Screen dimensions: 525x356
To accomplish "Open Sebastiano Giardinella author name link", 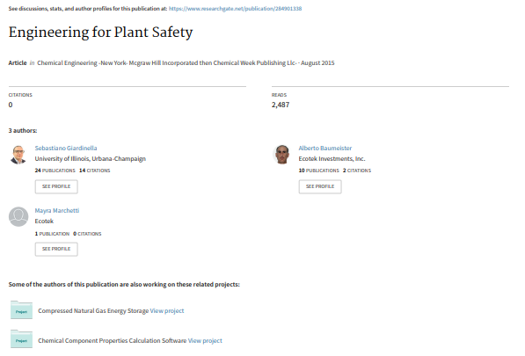I will point(66,148).
